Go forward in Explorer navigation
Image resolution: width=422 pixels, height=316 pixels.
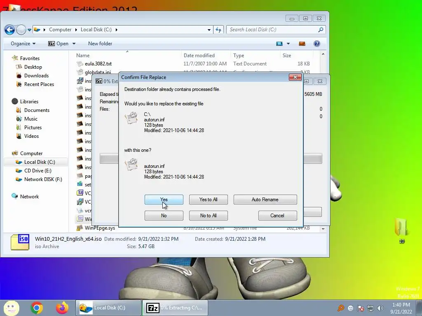(21, 30)
